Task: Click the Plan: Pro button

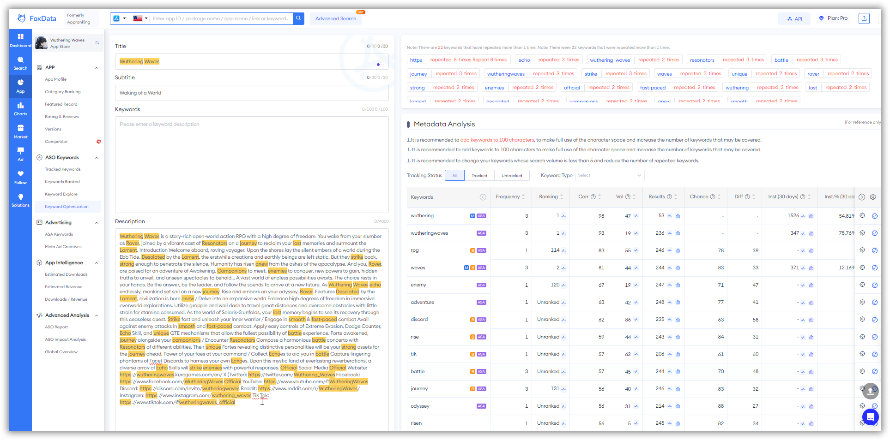Action: point(833,18)
